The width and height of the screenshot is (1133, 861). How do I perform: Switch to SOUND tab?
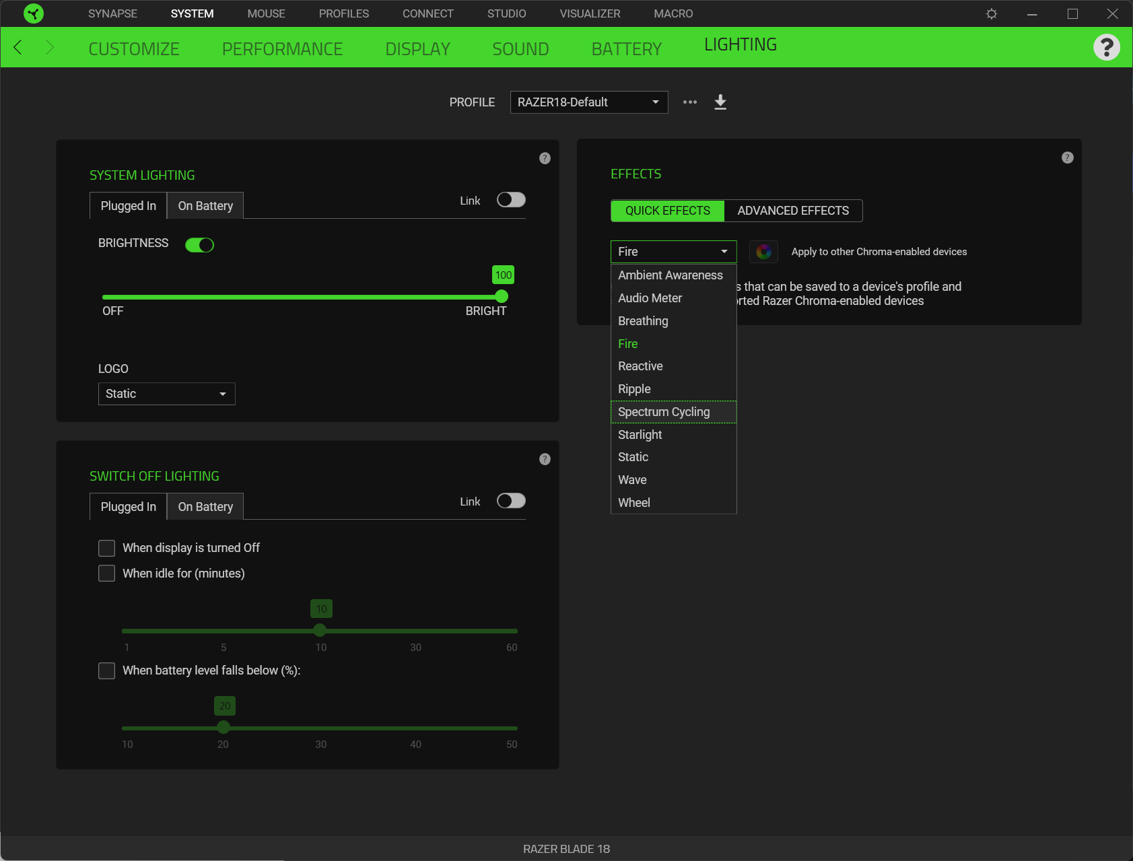pos(520,49)
